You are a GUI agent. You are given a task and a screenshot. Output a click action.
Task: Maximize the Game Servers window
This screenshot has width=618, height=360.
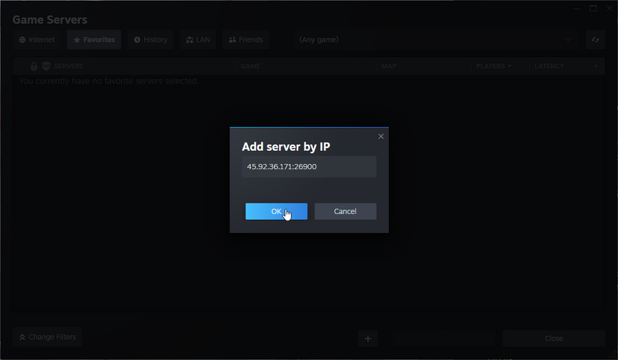(x=593, y=8)
